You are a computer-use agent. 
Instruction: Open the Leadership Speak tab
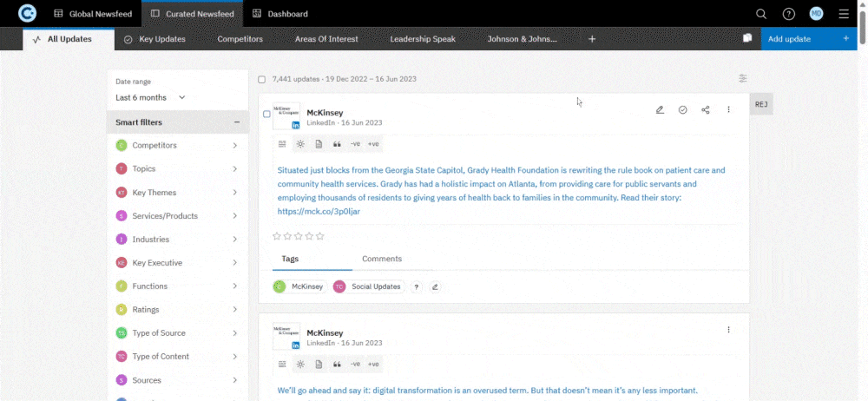pyautogui.click(x=423, y=39)
